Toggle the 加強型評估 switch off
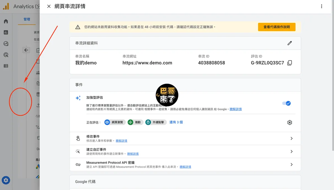The height and width of the screenshot is (190, 334). coord(286,103)
